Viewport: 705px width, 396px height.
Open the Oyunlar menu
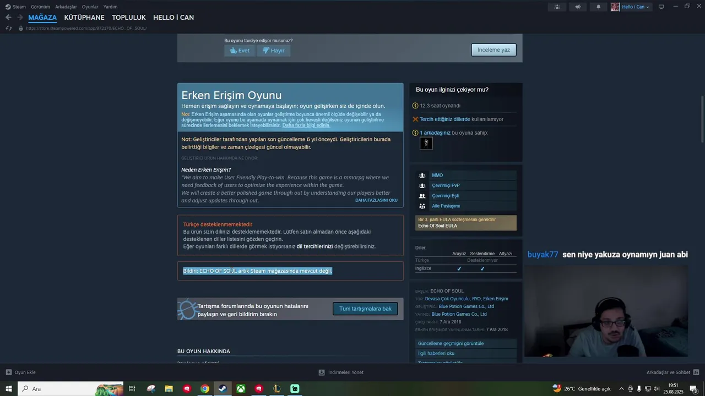90,7
